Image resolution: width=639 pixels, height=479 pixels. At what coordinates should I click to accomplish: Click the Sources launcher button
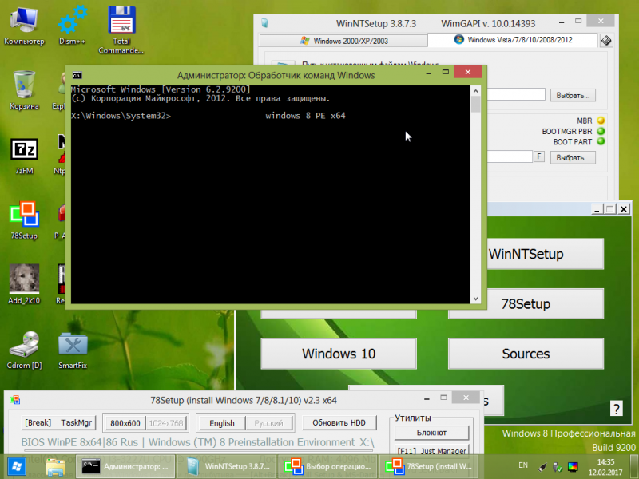click(526, 354)
